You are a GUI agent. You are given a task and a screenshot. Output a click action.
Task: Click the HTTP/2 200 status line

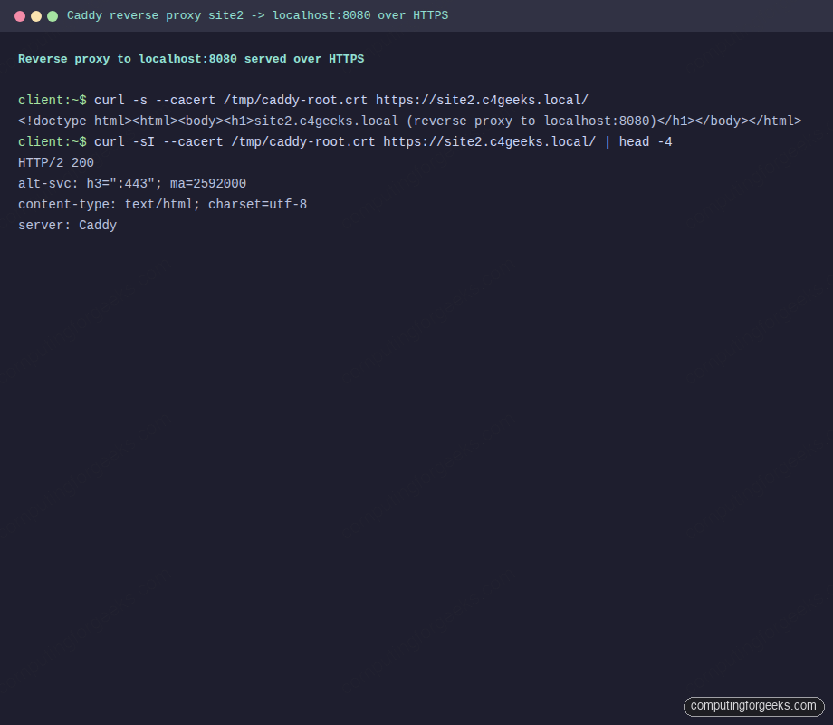click(x=55, y=162)
